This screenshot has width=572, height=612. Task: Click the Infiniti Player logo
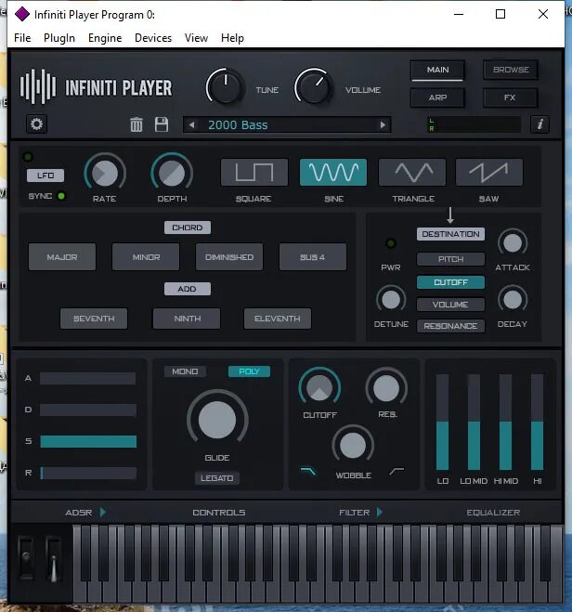tap(96, 87)
